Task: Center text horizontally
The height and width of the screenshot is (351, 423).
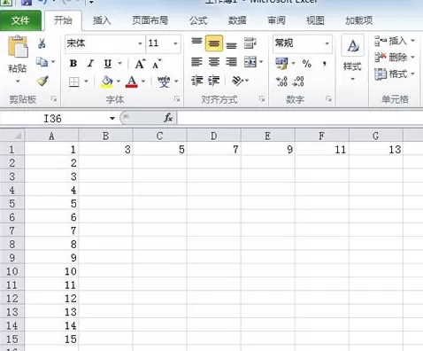Action: pos(214,62)
